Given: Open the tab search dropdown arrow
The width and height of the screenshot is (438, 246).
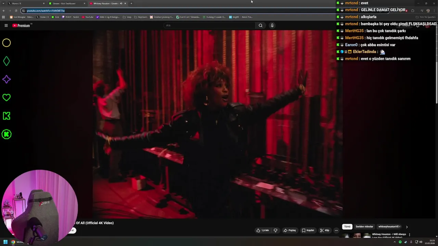Looking at the screenshot, I should point(3,3).
